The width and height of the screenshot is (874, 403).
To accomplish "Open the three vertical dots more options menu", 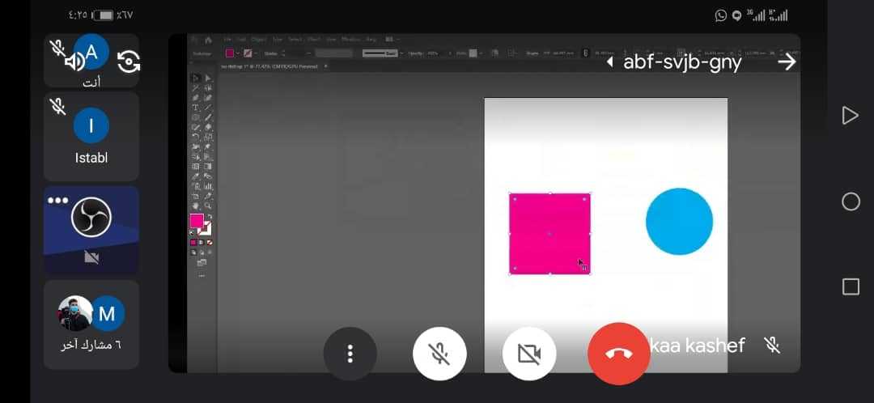I will click(x=350, y=354).
